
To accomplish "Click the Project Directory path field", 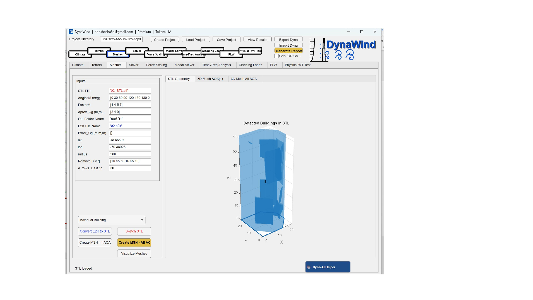I will click(x=121, y=39).
